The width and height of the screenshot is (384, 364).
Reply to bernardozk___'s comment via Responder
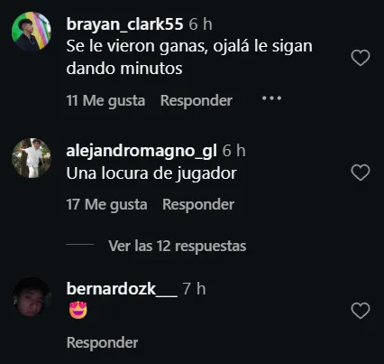pyautogui.click(x=103, y=342)
